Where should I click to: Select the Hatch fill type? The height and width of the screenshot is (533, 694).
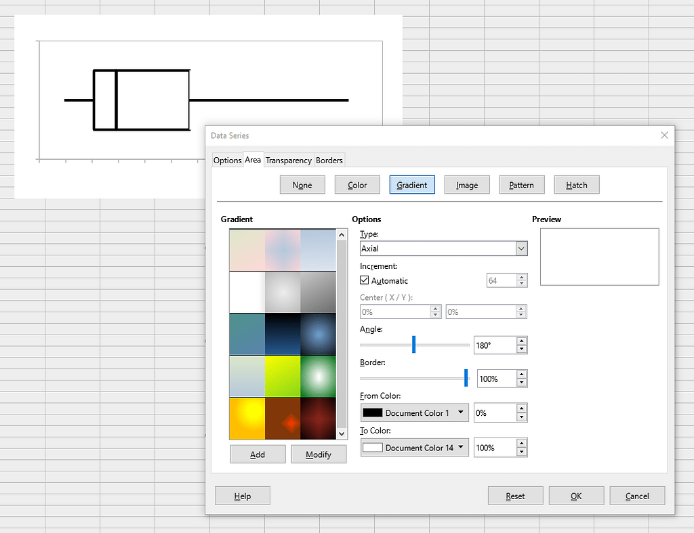click(576, 184)
